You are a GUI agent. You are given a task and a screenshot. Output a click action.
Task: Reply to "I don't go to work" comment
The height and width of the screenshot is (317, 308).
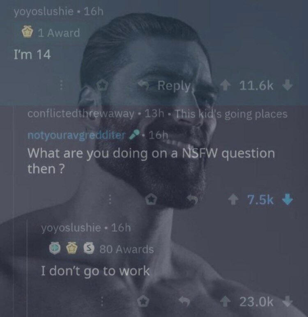(x=184, y=302)
